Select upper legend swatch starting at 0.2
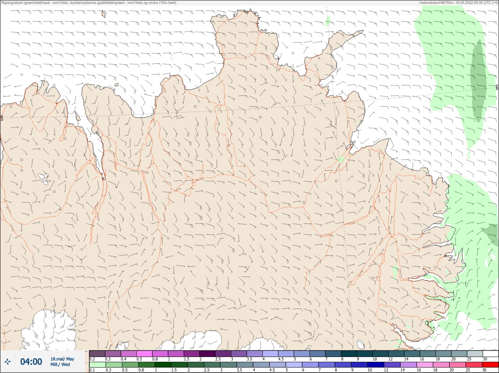The width and height of the screenshot is (499, 373). [97, 354]
